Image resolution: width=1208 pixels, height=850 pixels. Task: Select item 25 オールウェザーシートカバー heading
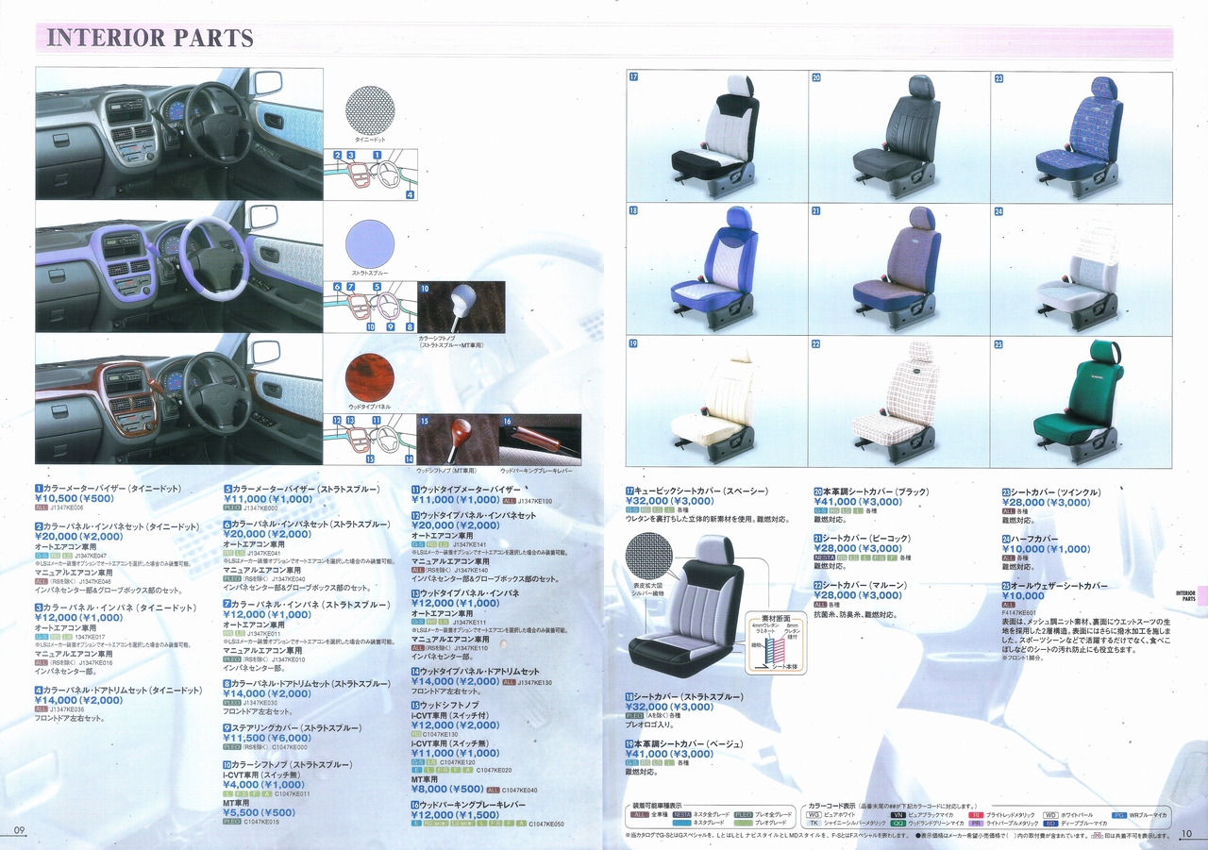[1054, 586]
